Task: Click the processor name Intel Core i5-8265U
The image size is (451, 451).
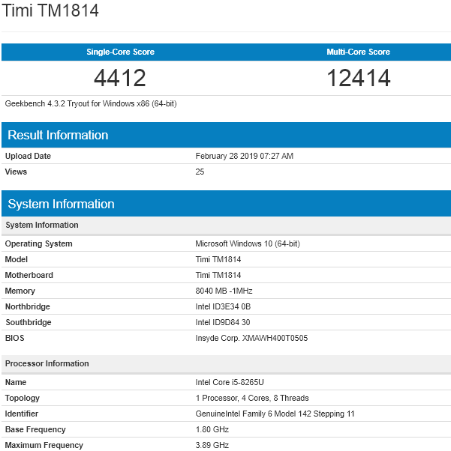Action: point(232,382)
